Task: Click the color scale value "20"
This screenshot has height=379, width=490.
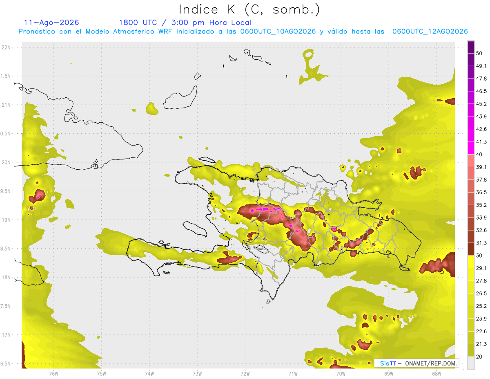Action: click(479, 357)
